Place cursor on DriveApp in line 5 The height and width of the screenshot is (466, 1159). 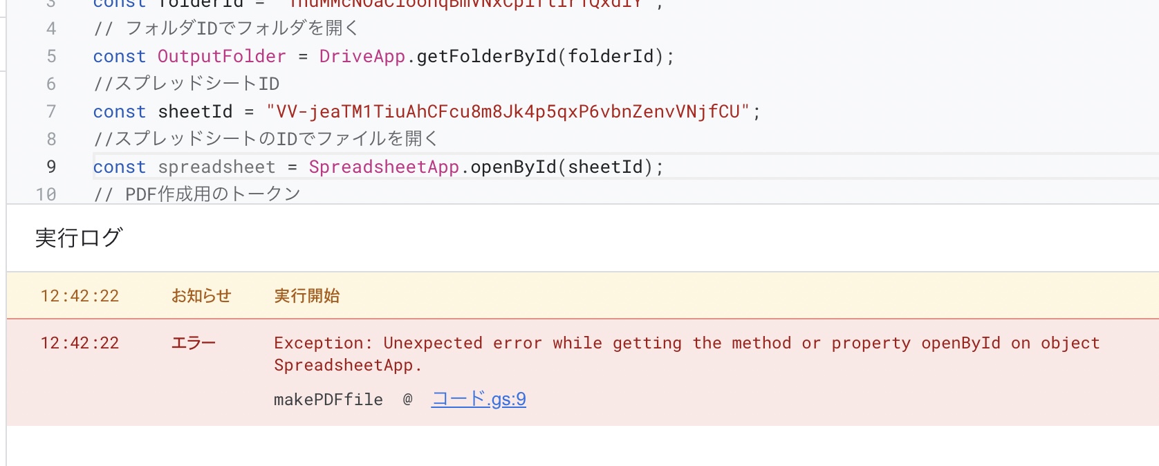(x=362, y=56)
